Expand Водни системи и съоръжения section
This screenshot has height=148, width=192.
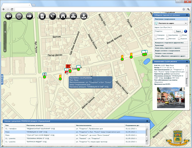pos(171,51)
